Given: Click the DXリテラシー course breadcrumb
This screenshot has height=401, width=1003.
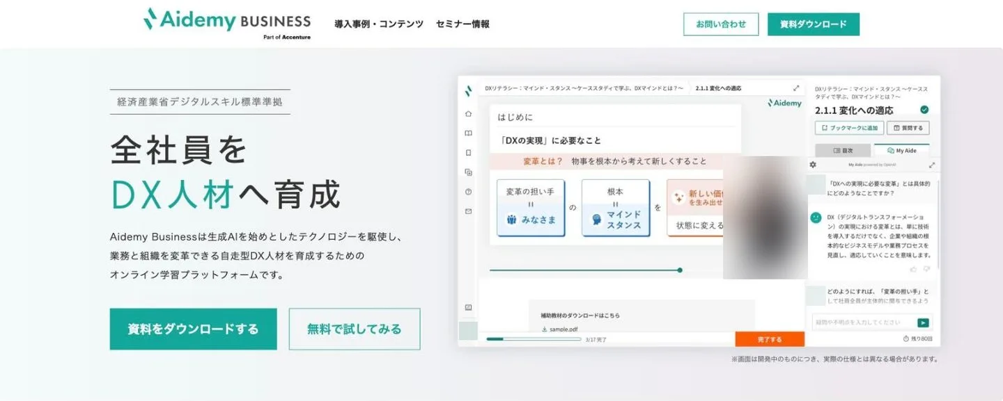Looking at the screenshot, I should coord(584,88).
